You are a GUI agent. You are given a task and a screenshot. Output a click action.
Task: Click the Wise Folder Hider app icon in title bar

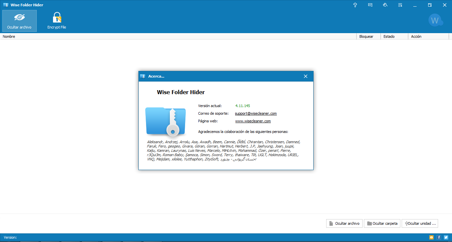click(x=6, y=5)
